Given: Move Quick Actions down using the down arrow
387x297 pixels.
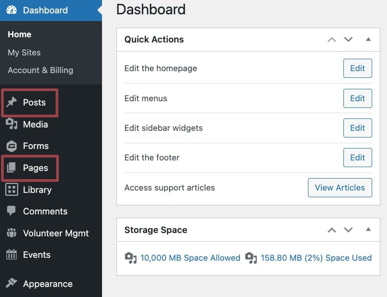Looking at the screenshot, I should pyautogui.click(x=349, y=40).
